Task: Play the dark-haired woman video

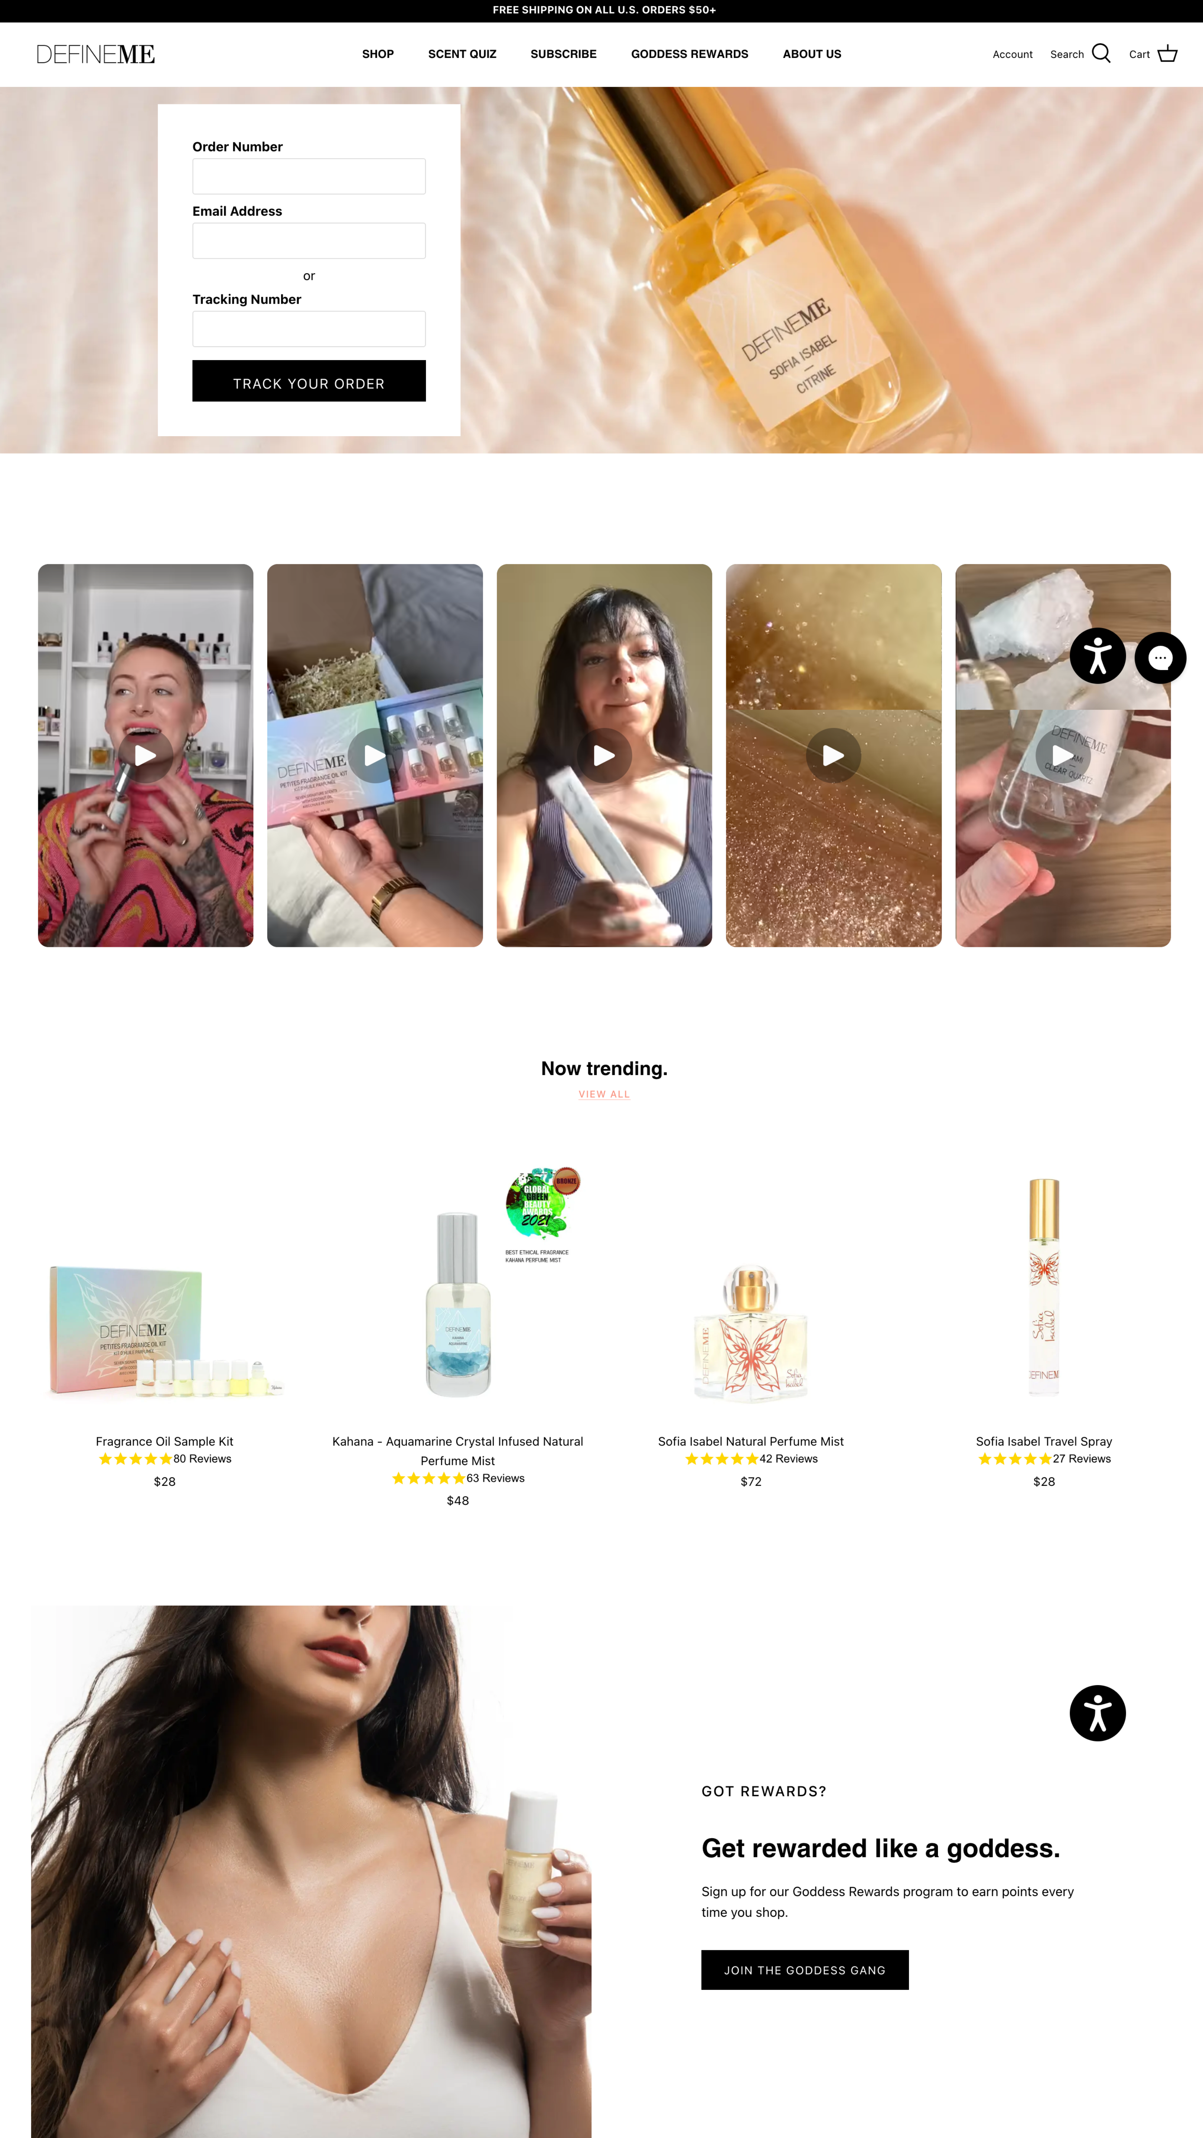Action: [x=604, y=755]
